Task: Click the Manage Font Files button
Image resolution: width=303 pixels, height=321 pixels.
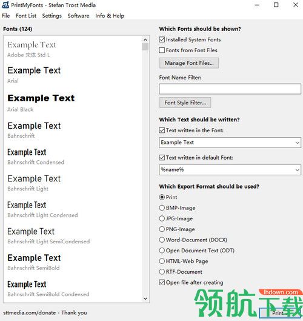Action: (x=189, y=63)
